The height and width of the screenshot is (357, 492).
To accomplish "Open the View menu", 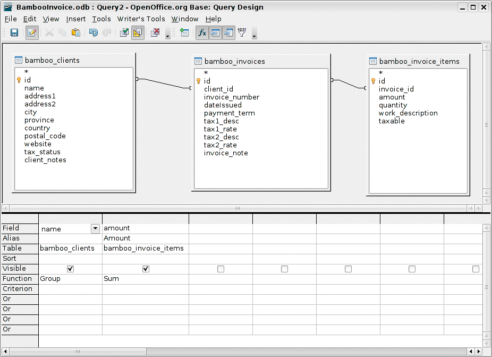I will (51, 19).
